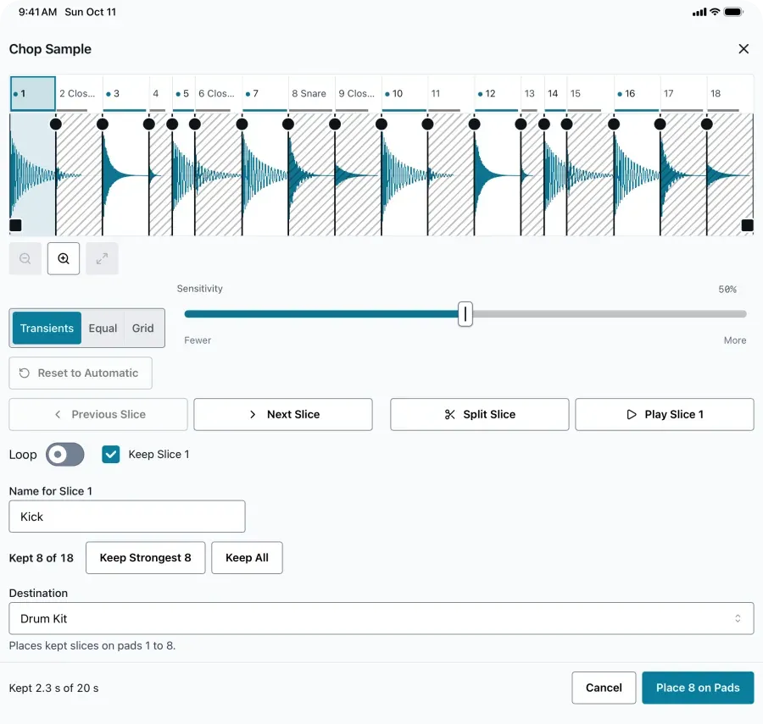Click 'Kept 2.3 s of 20 s' status text
The image size is (763, 724).
[54, 688]
